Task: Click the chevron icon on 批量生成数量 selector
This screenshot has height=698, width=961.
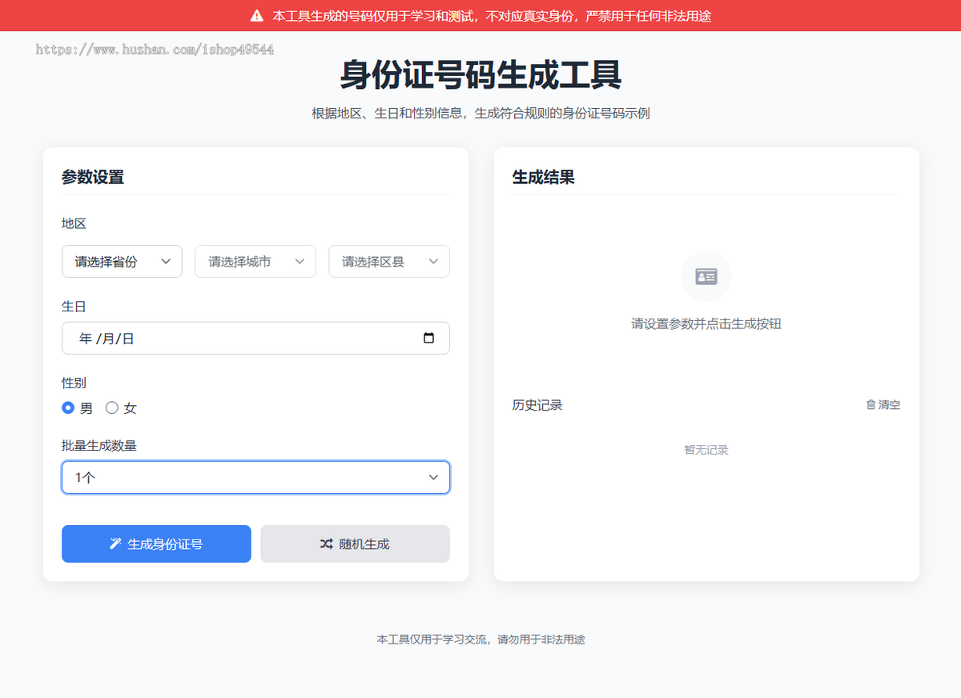Action: 433,477
